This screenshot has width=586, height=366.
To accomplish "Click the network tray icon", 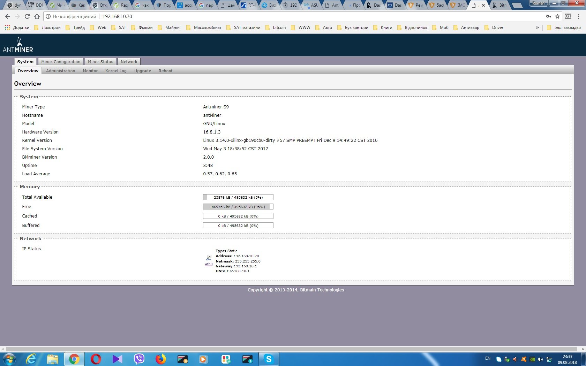I will coord(549,359).
